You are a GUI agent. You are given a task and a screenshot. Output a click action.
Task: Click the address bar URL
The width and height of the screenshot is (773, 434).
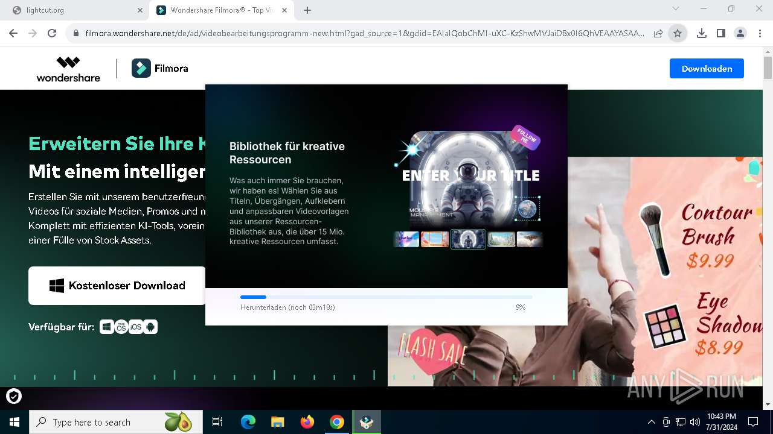(x=364, y=34)
